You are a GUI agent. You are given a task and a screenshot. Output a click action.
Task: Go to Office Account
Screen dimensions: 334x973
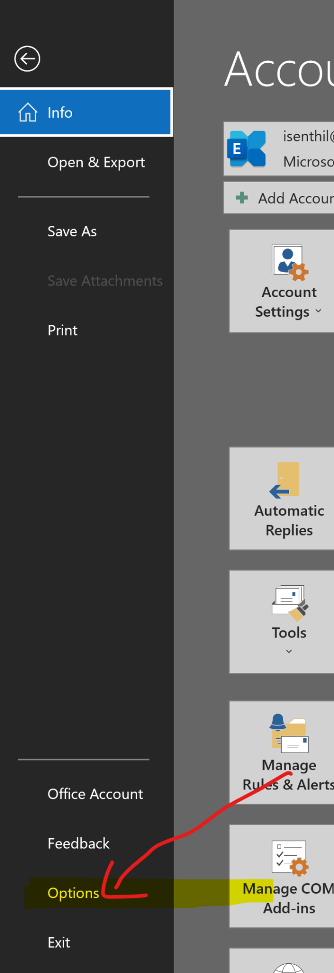(95, 794)
